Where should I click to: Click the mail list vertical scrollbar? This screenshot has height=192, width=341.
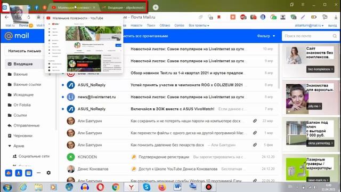[279, 66]
